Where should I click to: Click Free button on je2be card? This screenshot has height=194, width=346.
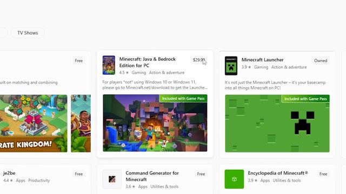coord(79,174)
